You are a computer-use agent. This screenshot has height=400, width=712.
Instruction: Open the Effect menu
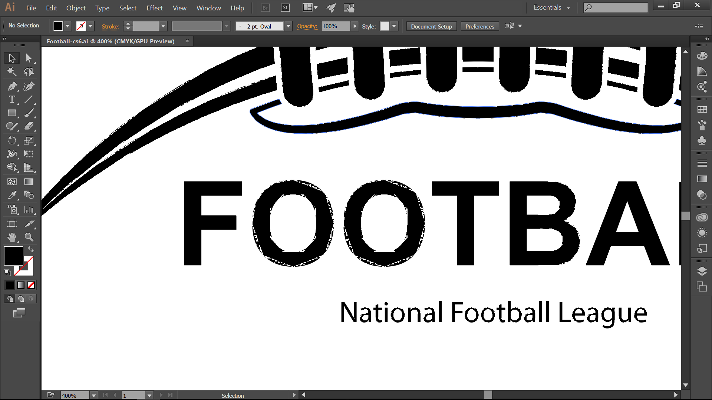[x=154, y=8]
